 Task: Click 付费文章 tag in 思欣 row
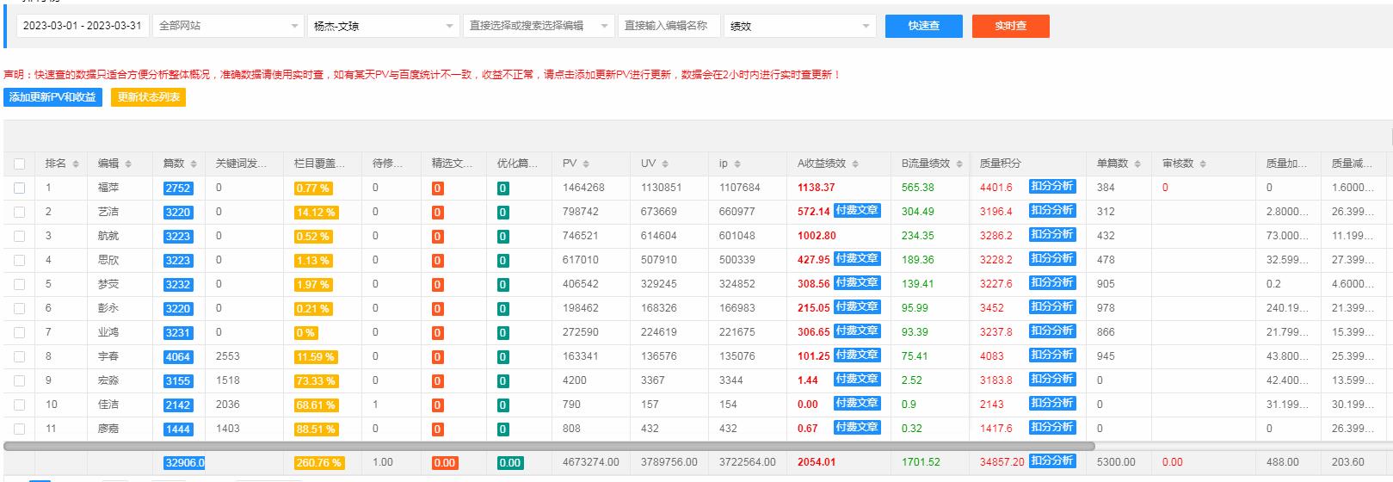point(857,258)
